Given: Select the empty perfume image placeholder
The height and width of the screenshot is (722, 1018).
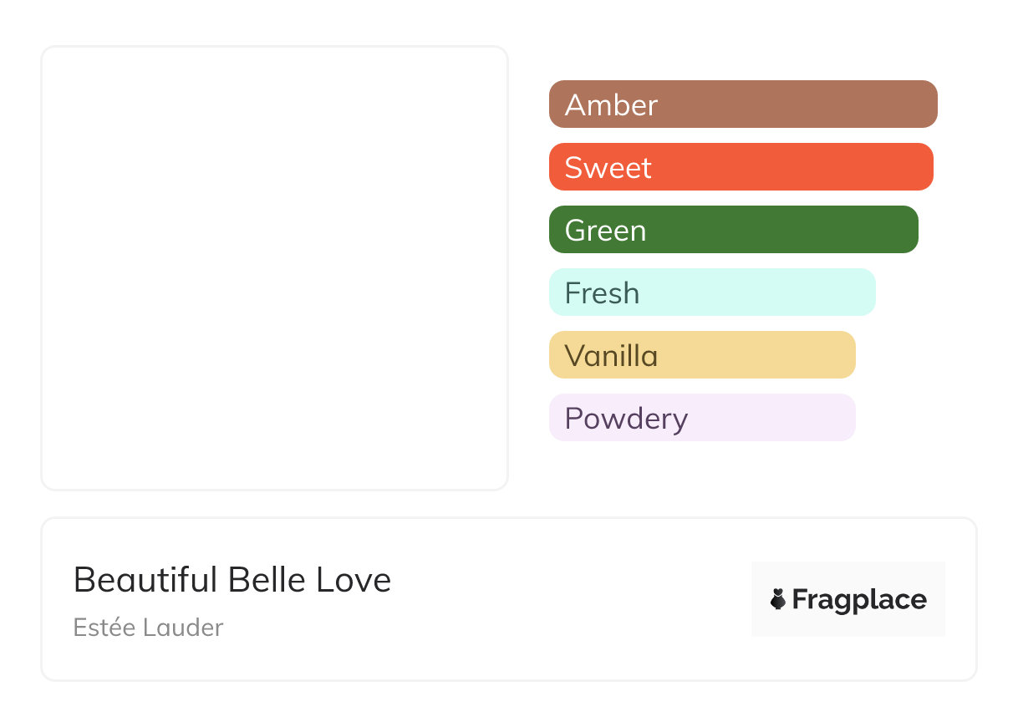Looking at the screenshot, I should pos(274,267).
